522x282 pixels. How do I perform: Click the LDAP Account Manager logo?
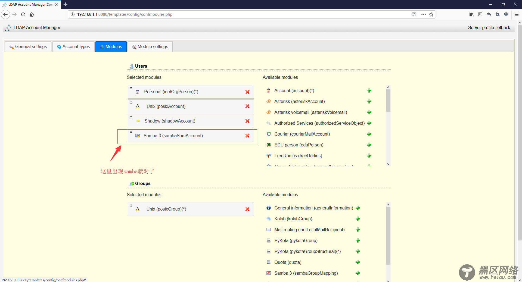click(8, 28)
